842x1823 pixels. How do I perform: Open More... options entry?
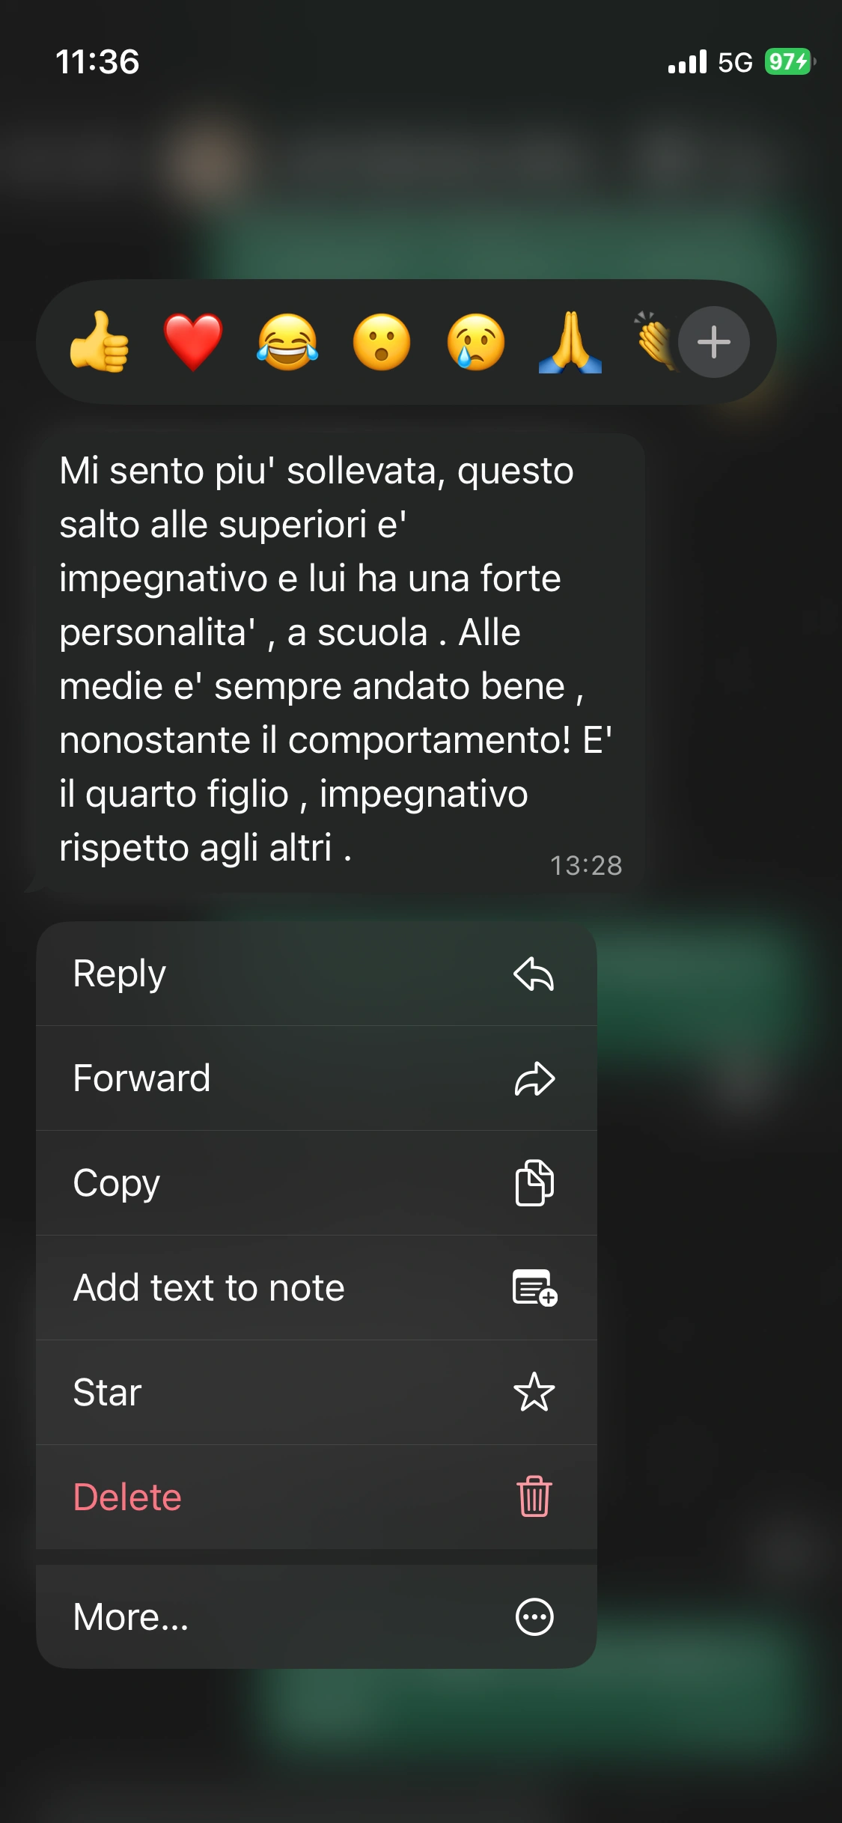[x=317, y=1616]
